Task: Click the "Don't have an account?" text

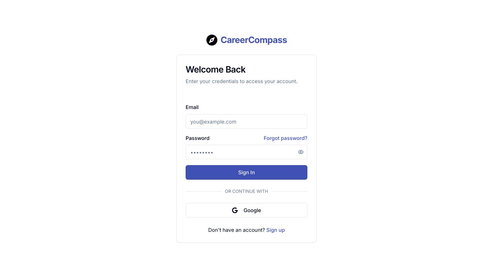Action: pyautogui.click(x=236, y=230)
